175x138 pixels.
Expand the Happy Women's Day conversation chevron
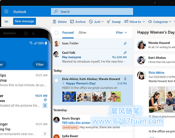(63, 83)
